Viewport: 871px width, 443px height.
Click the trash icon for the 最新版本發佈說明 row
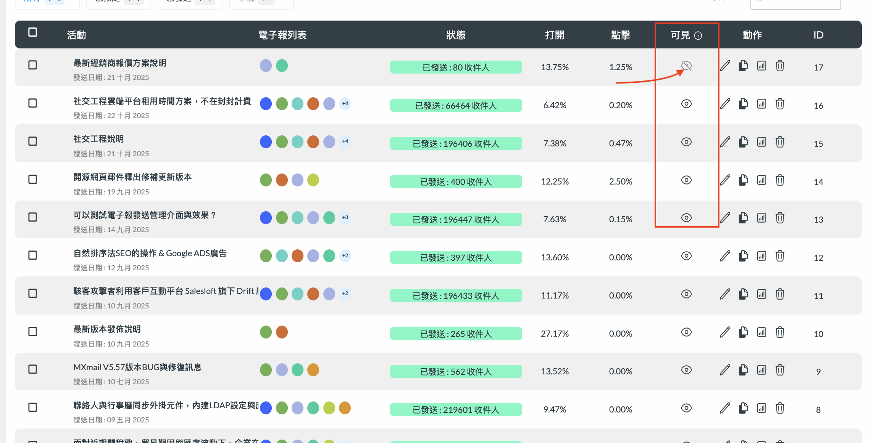point(780,332)
